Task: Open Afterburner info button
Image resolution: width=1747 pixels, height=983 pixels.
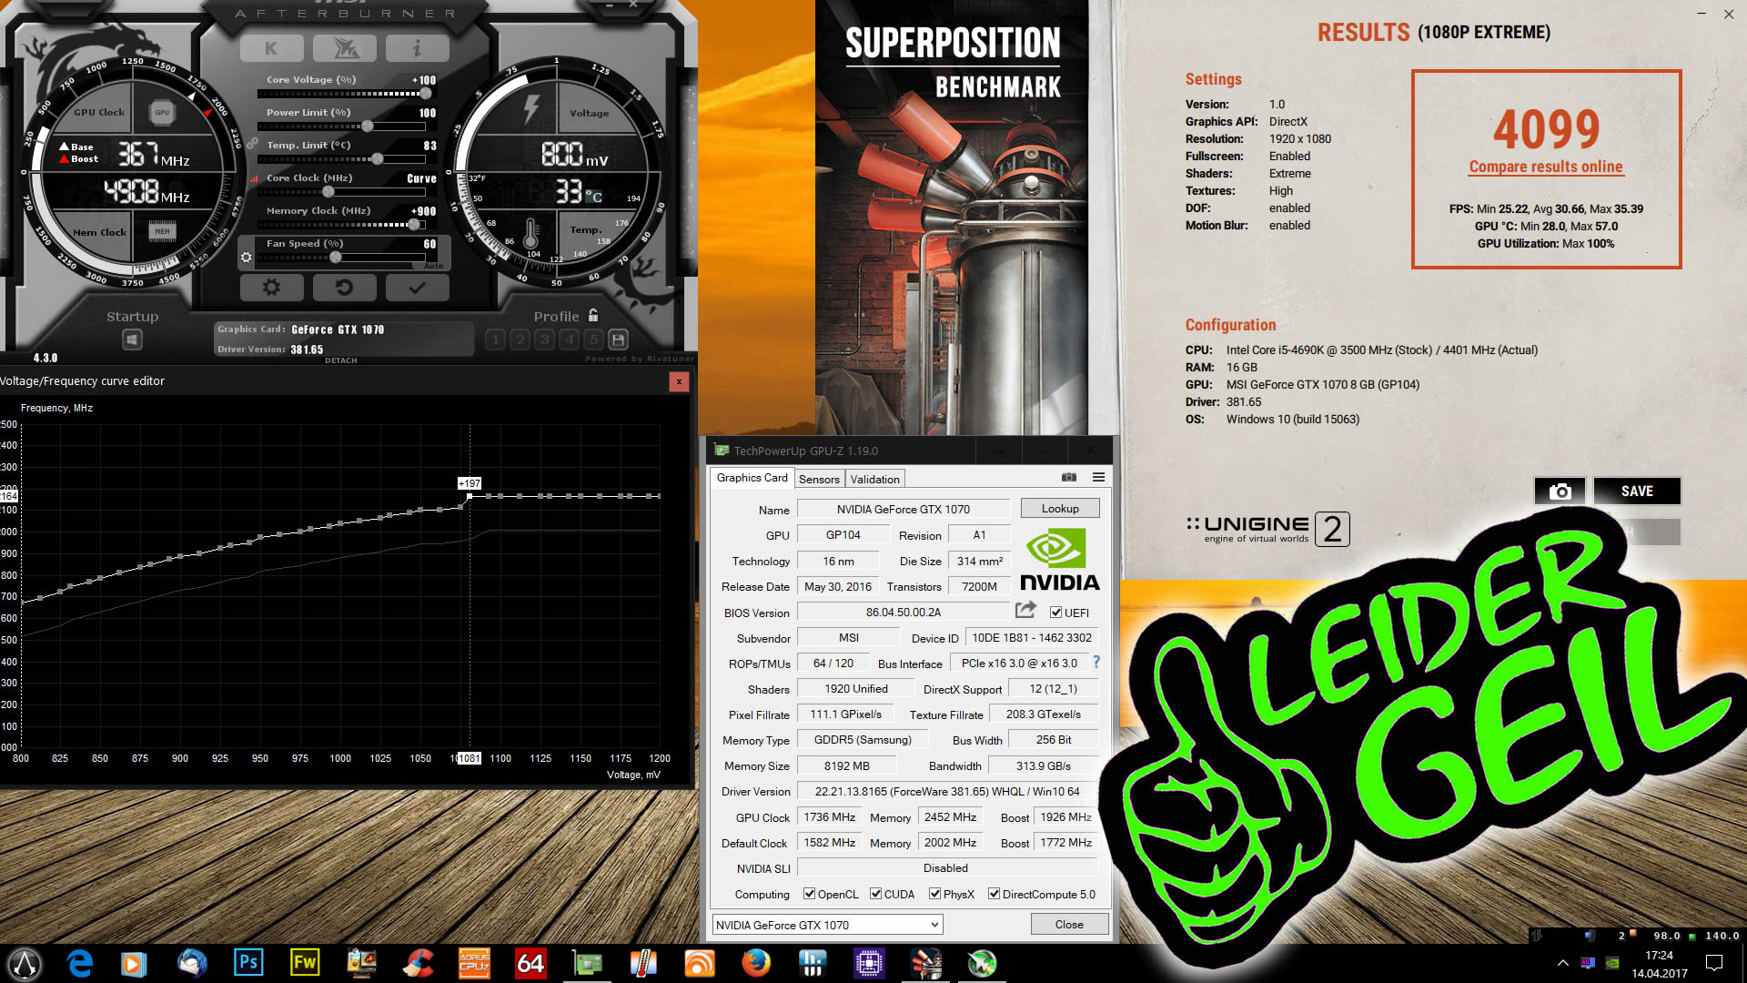Action: 417,48
